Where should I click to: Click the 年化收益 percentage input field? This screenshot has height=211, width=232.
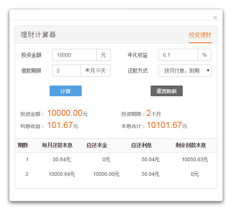178,55
